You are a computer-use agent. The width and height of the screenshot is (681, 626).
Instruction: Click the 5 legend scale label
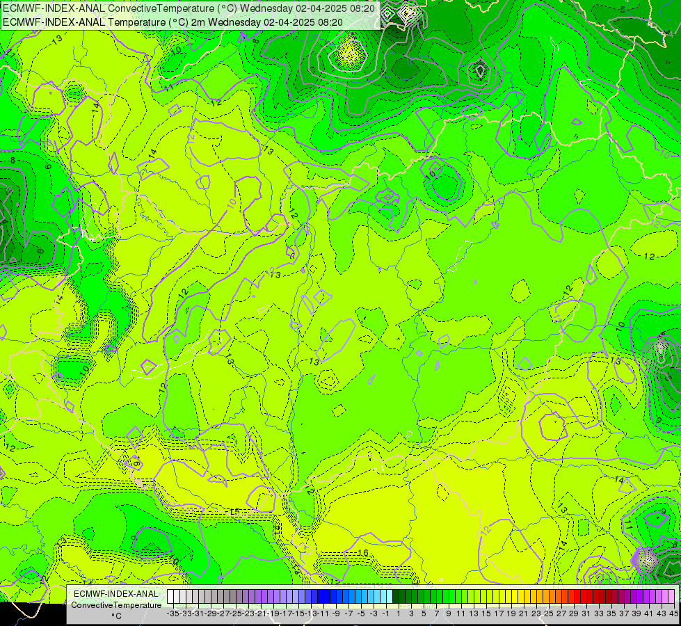(424, 613)
